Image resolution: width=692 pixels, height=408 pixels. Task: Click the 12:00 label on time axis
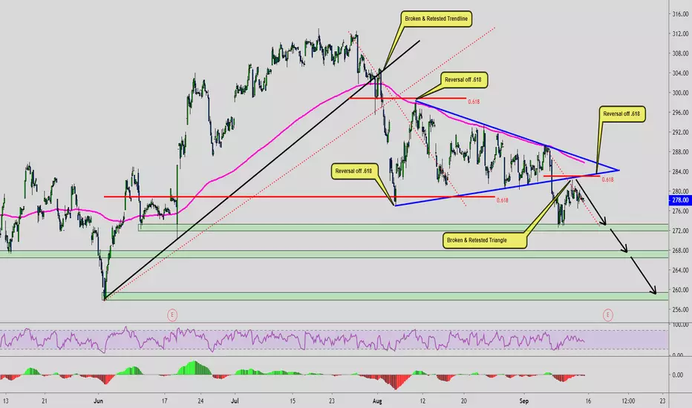[x=628, y=401]
